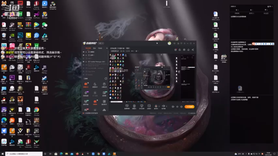This screenshot has height=156, width=278.
Task: Open the Helldivers skull desktop icon
Action: pyautogui.click(x=12, y=89)
